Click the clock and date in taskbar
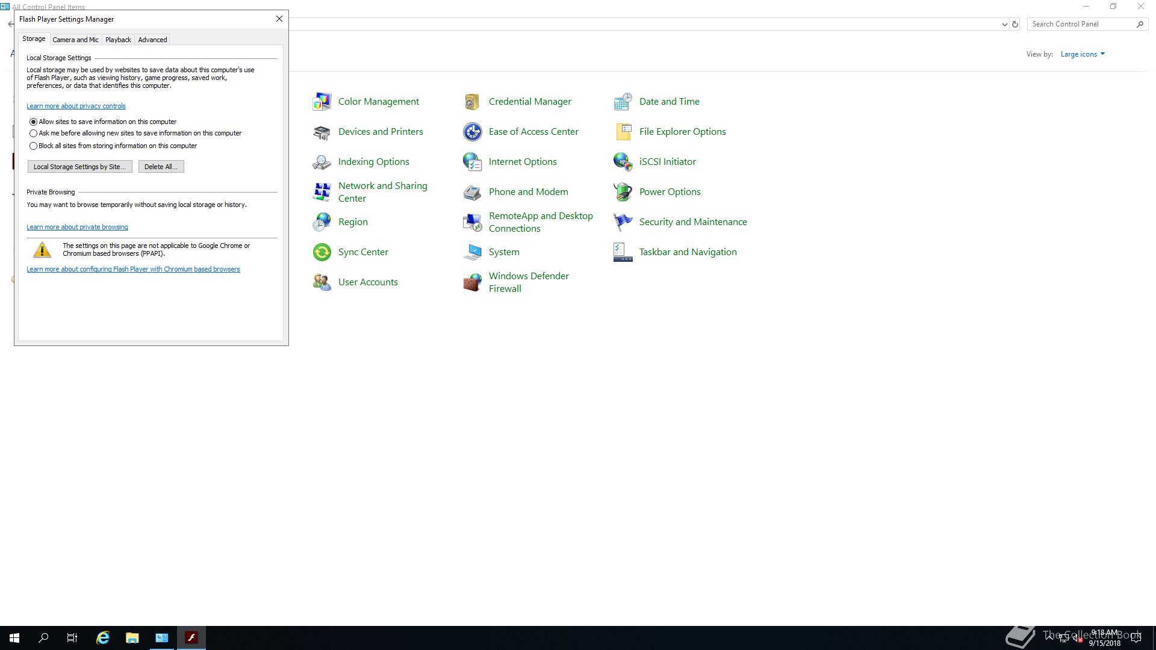1156x650 pixels. click(1104, 638)
